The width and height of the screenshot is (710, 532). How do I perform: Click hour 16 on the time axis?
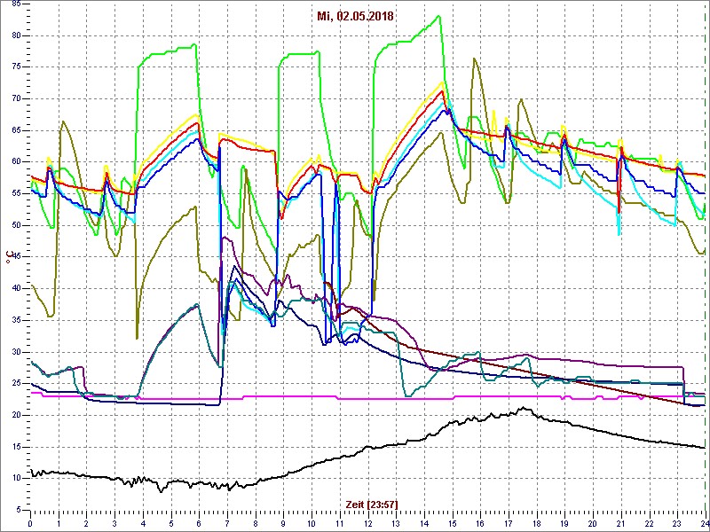click(480, 523)
